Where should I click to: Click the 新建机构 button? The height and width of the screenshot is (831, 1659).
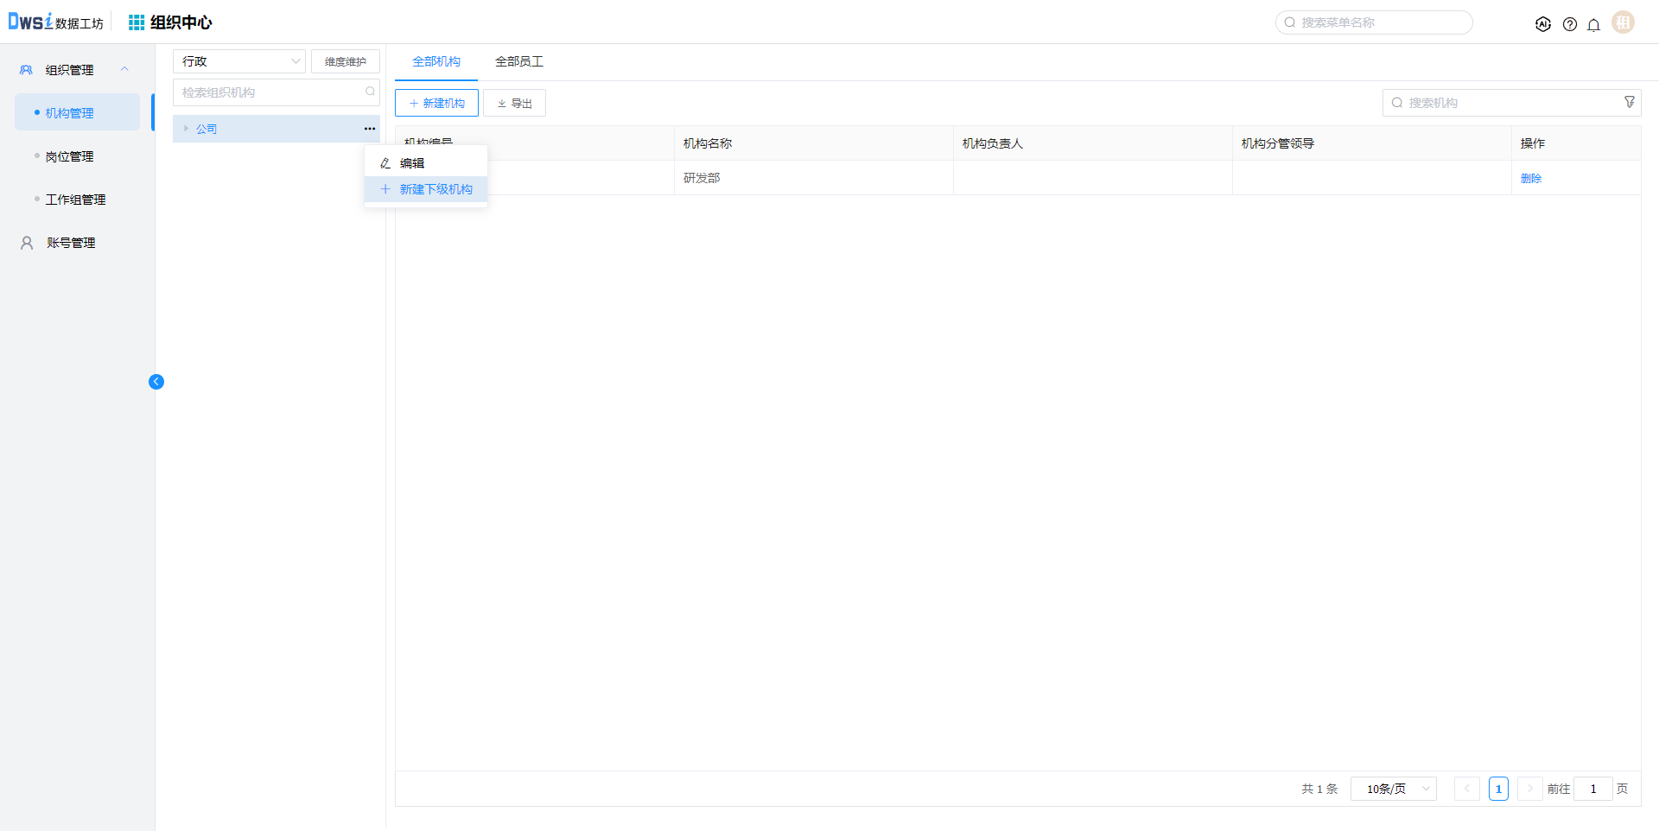click(x=436, y=103)
